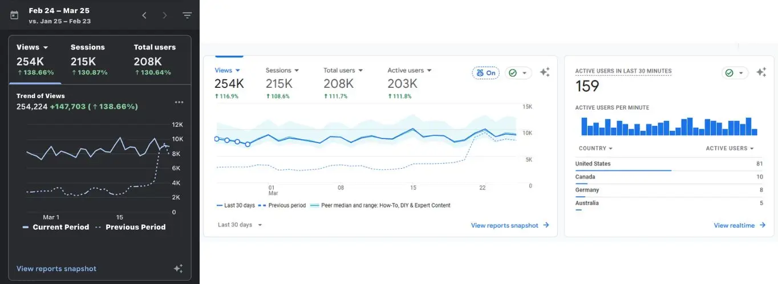Toggle the Current Period legend series
The image size is (778, 284).
56,227
